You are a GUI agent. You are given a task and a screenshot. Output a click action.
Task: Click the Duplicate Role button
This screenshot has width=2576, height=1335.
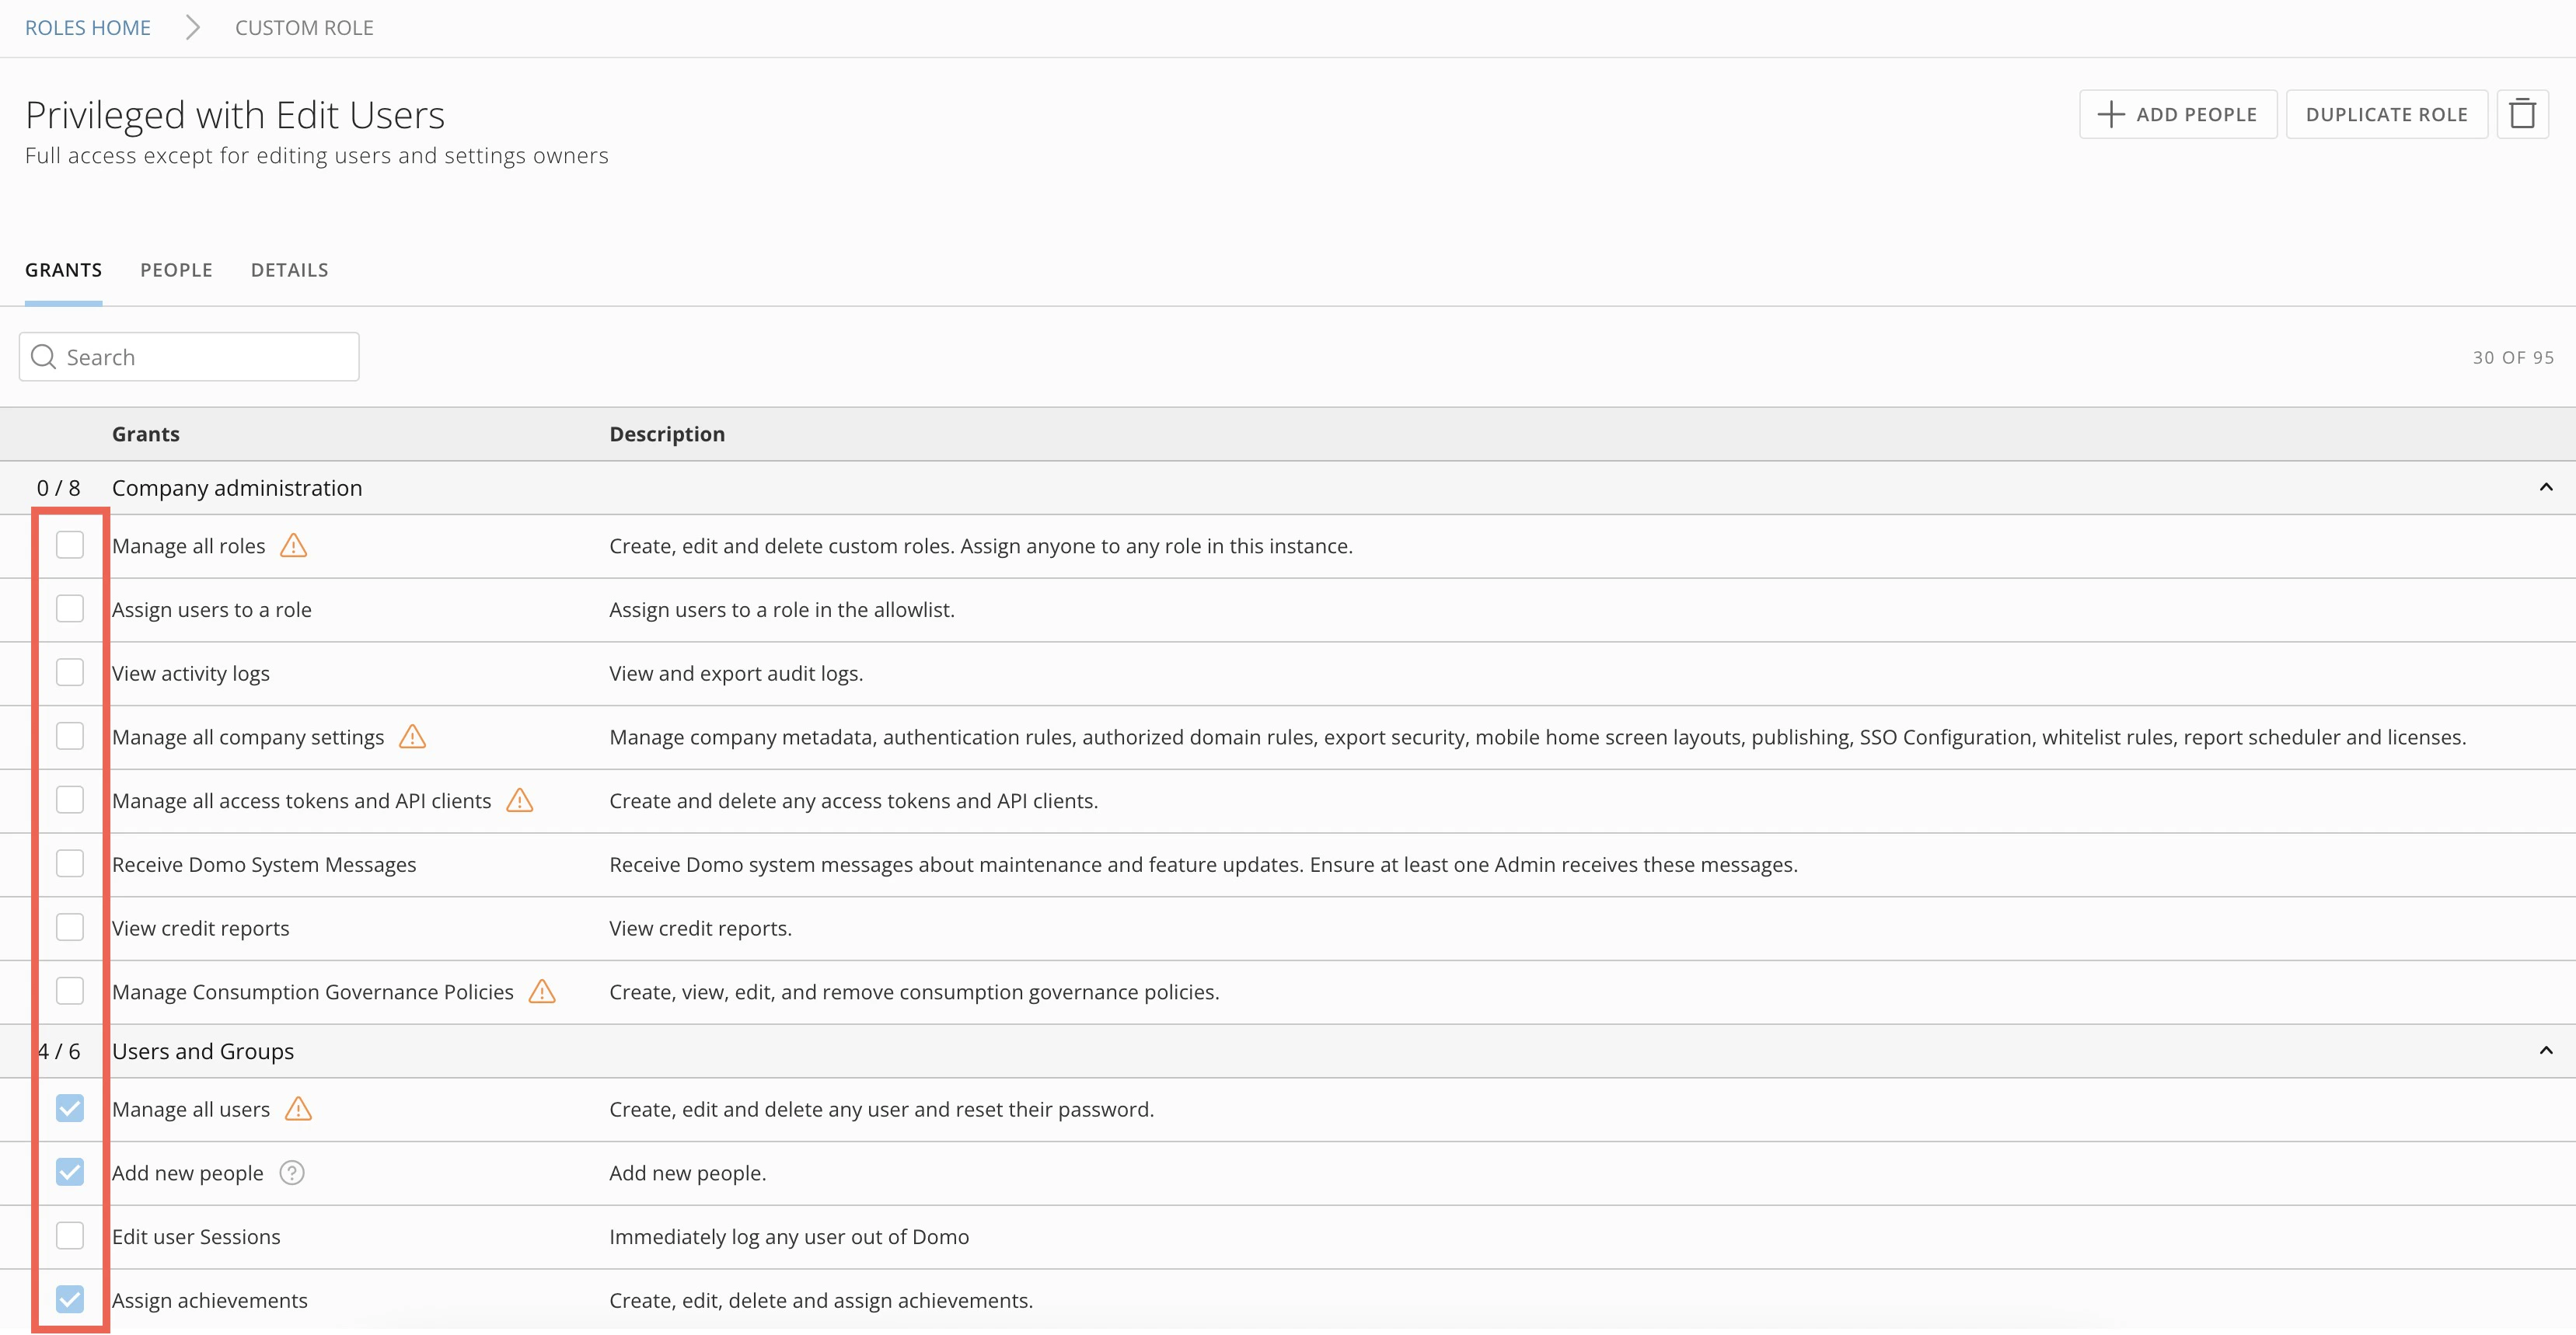2386,114
